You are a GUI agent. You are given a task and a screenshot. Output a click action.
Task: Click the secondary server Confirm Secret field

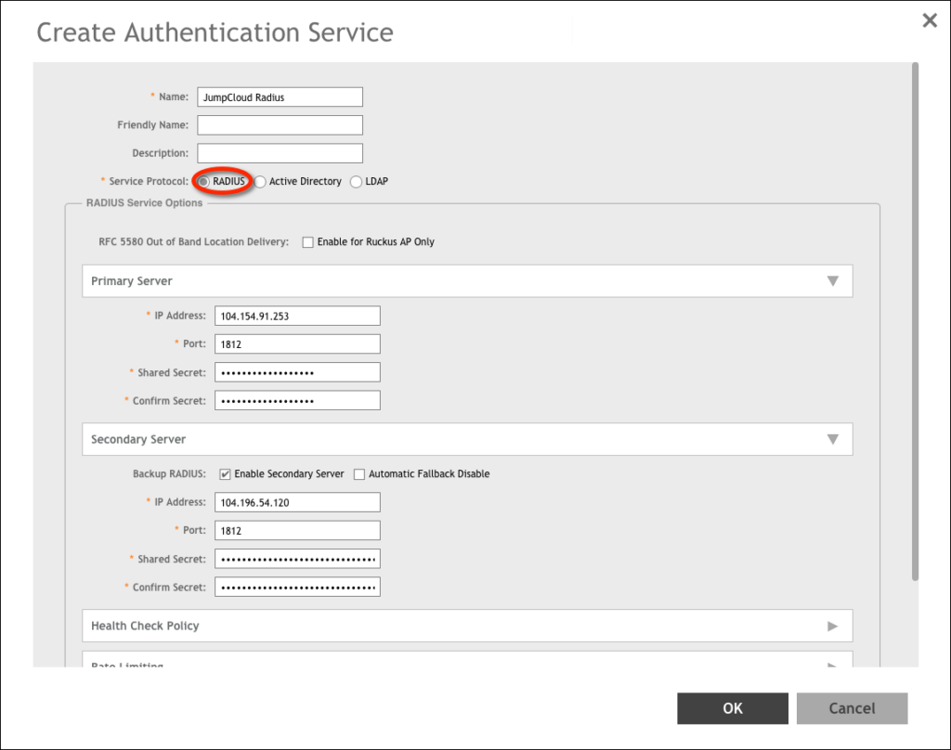point(296,586)
